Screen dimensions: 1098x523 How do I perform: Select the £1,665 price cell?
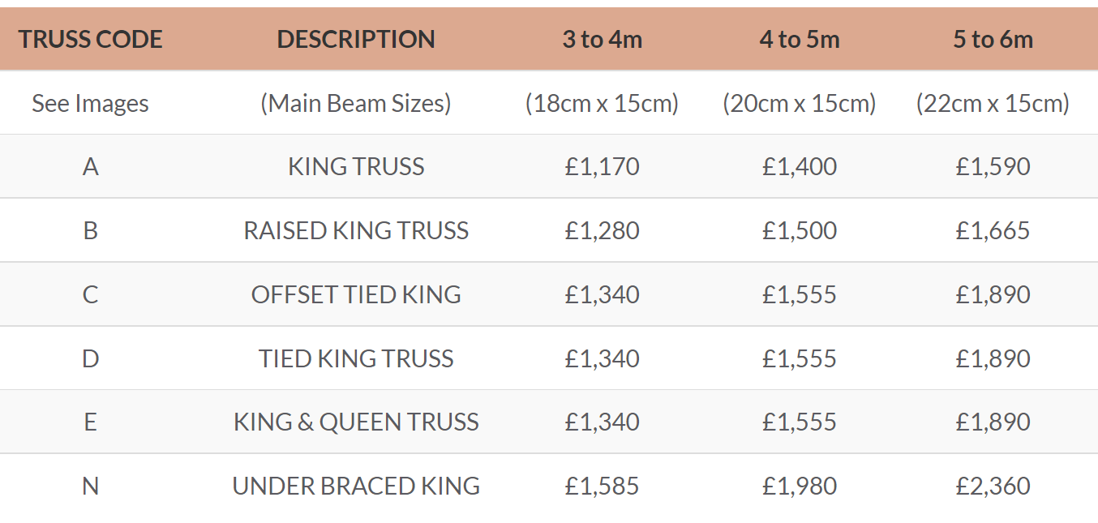click(x=993, y=230)
